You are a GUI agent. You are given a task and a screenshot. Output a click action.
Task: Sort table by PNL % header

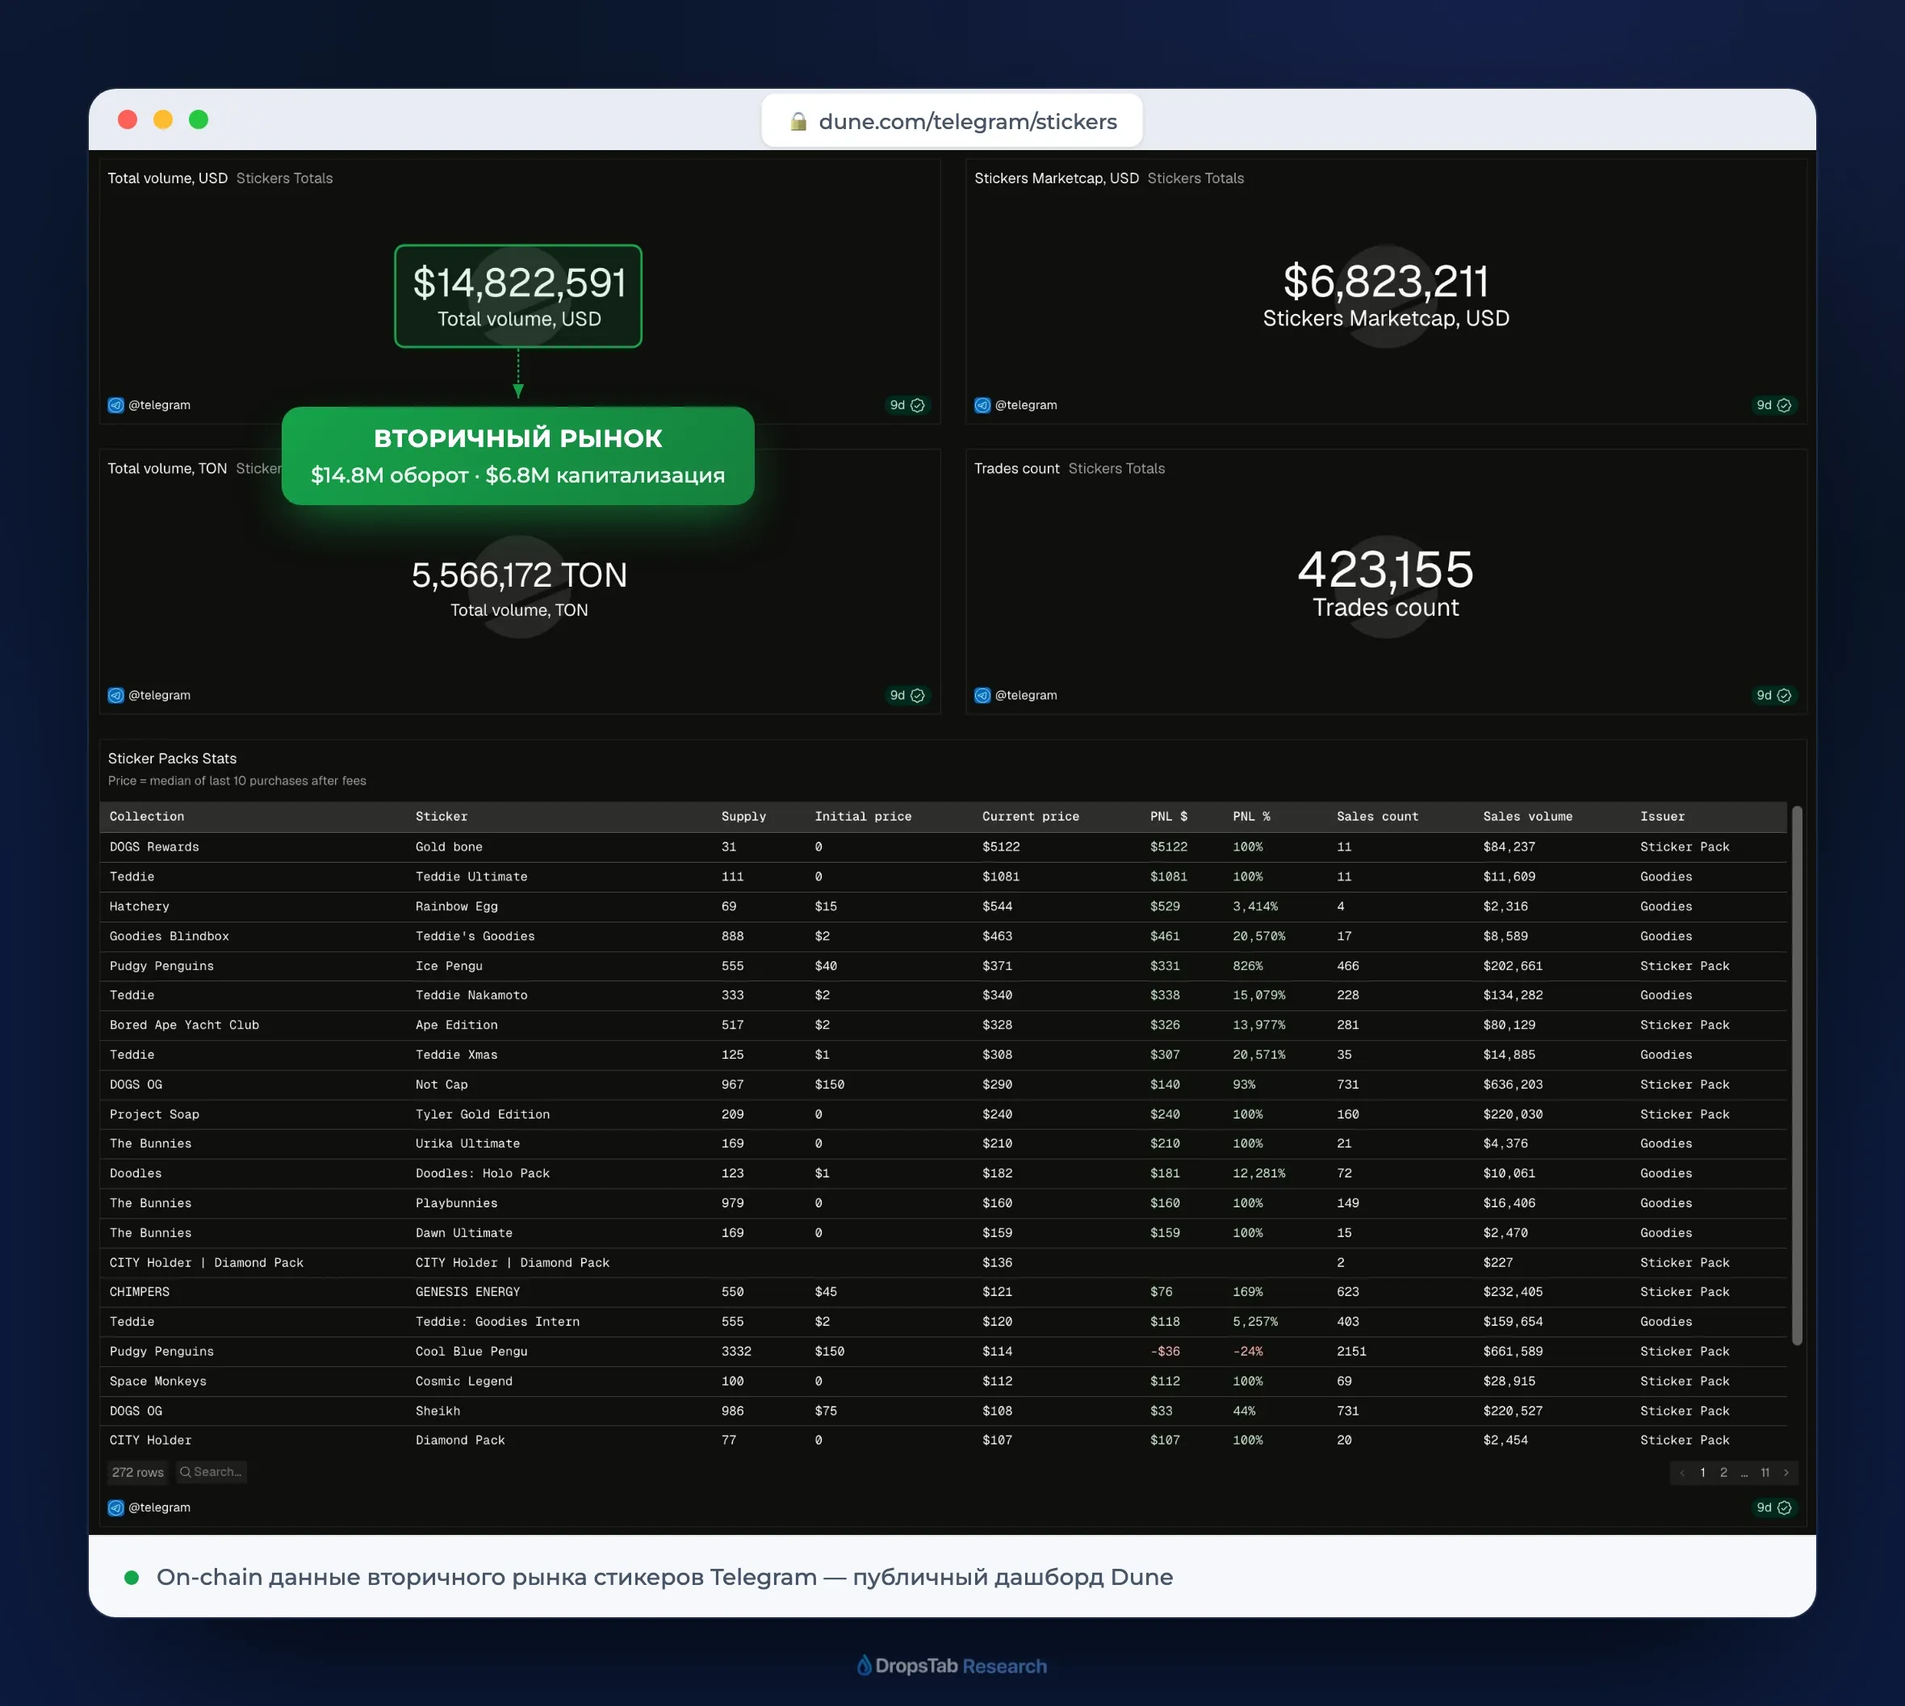(1251, 817)
